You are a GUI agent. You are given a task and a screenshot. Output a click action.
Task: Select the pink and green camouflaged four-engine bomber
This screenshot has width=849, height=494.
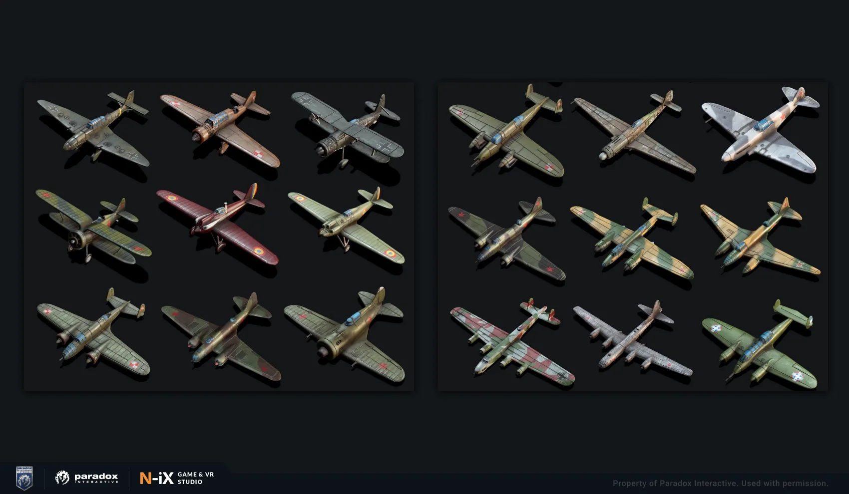tap(511, 342)
